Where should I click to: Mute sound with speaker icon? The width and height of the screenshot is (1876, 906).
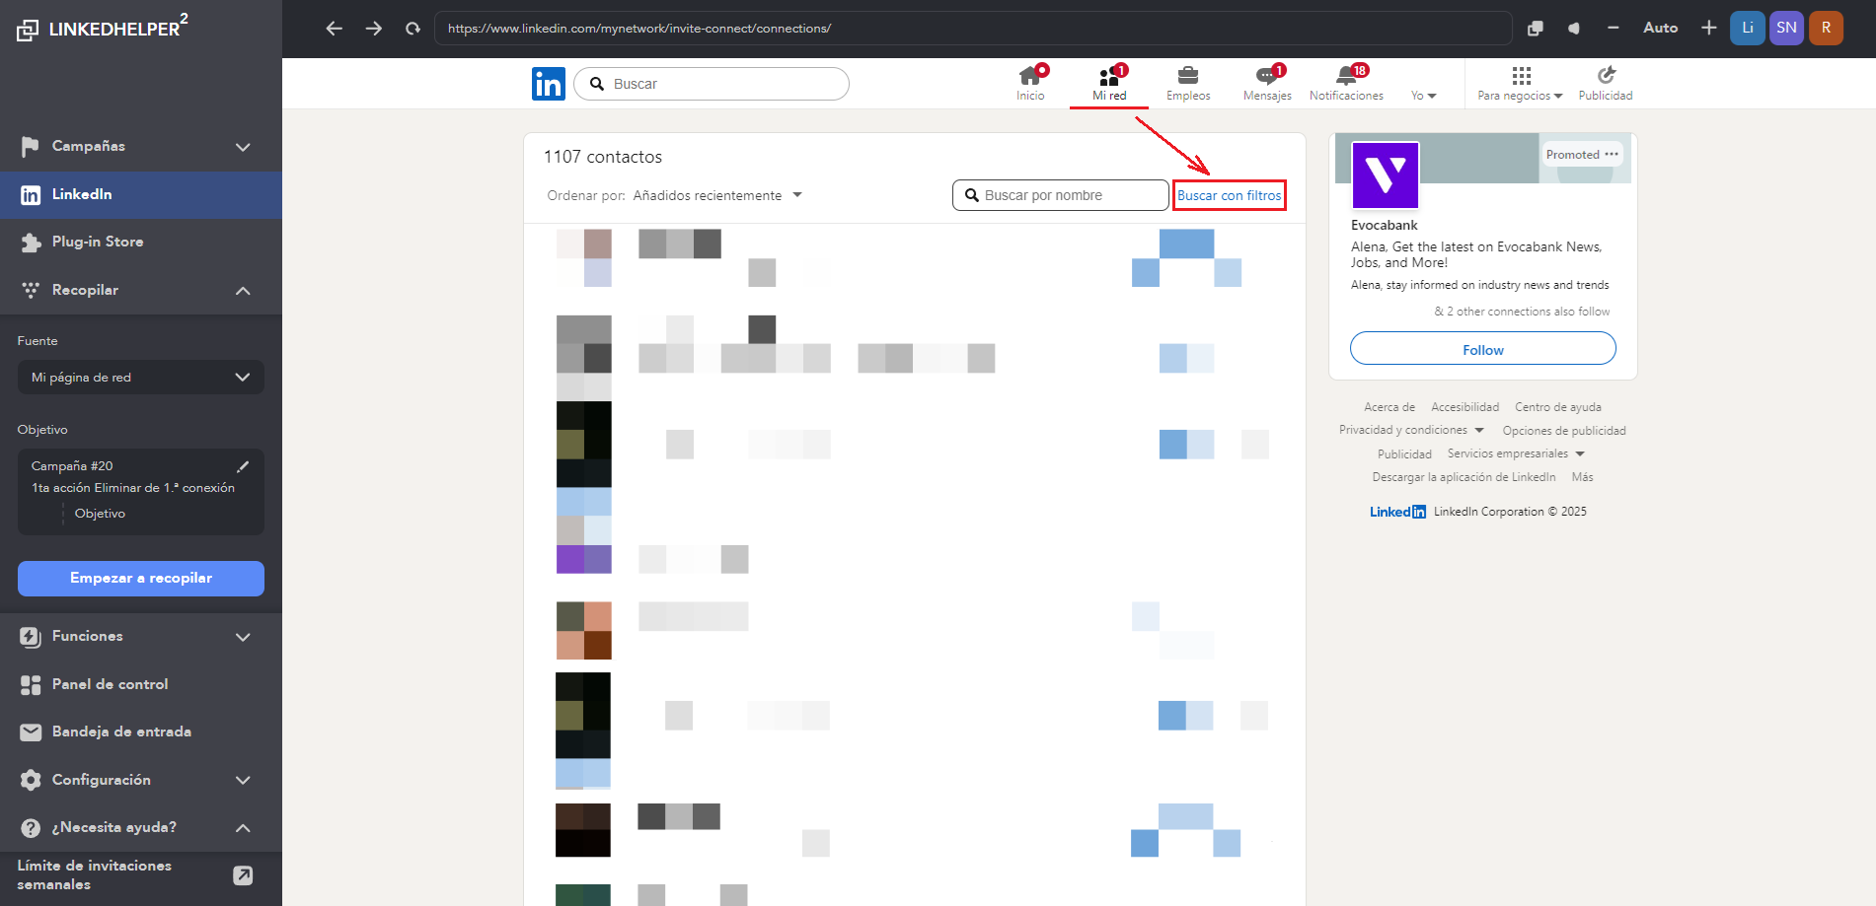click(x=1574, y=29)
